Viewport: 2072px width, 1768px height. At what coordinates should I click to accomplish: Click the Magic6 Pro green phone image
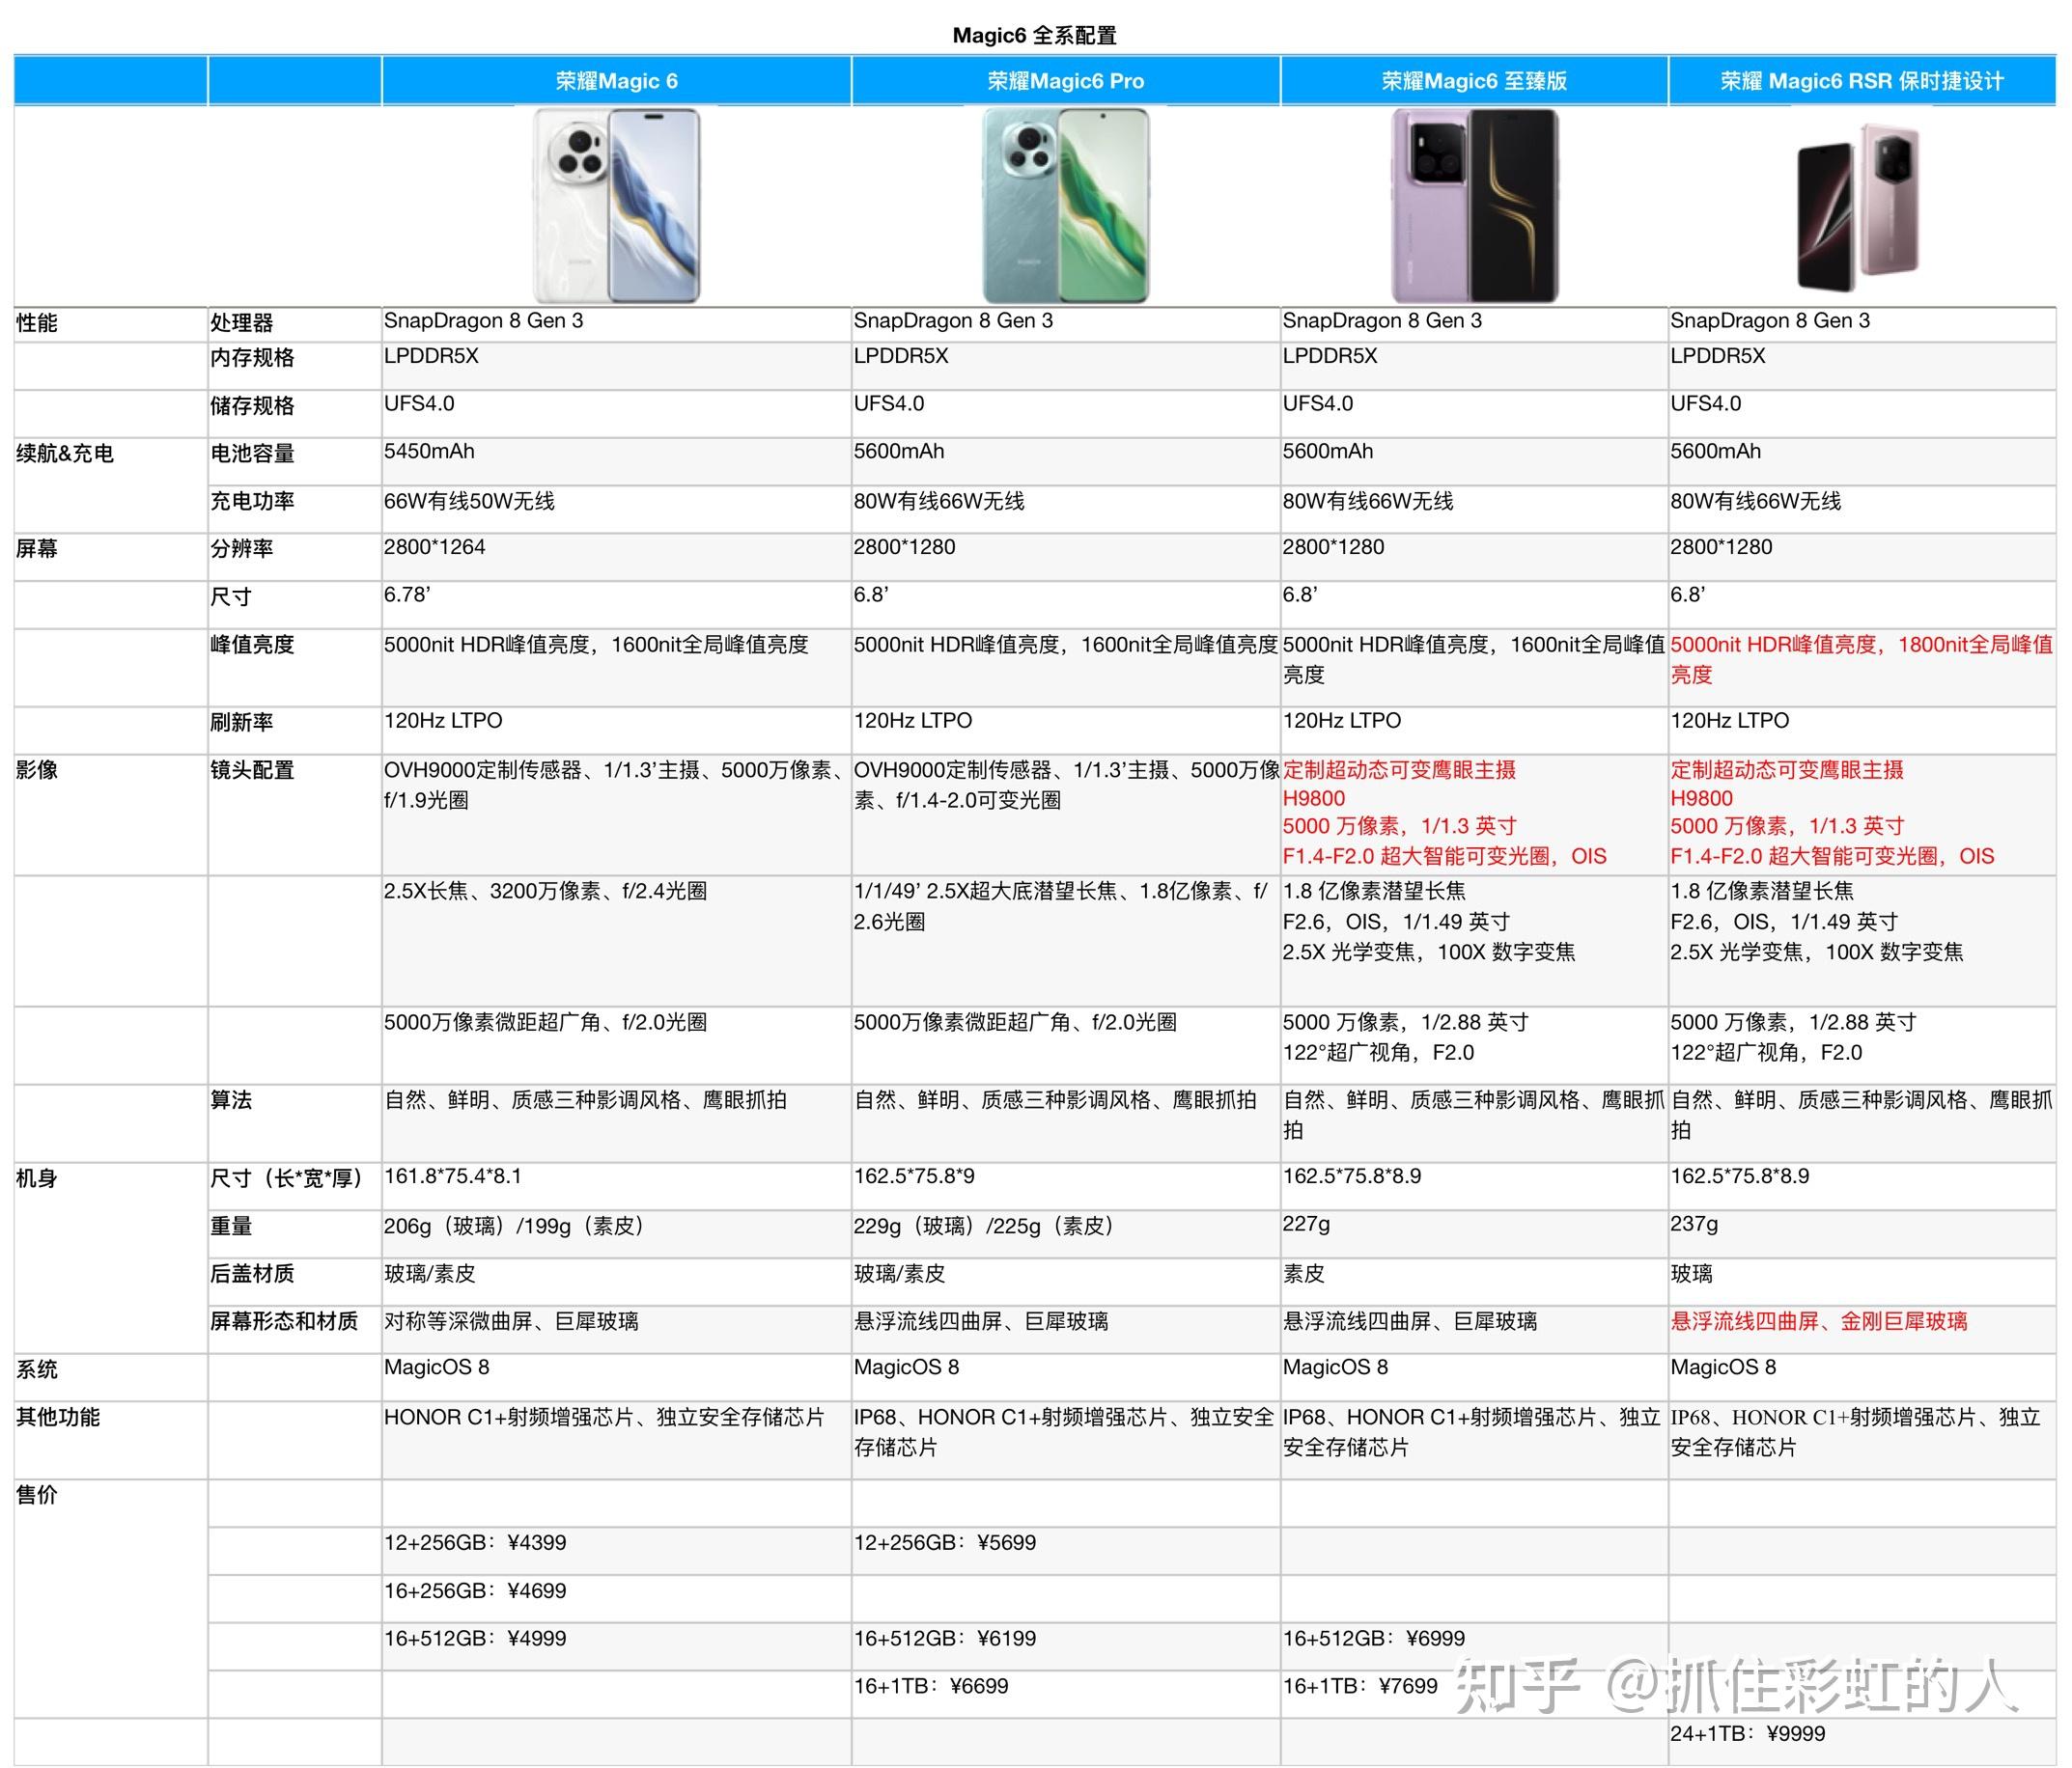(x=1066, y=205)
